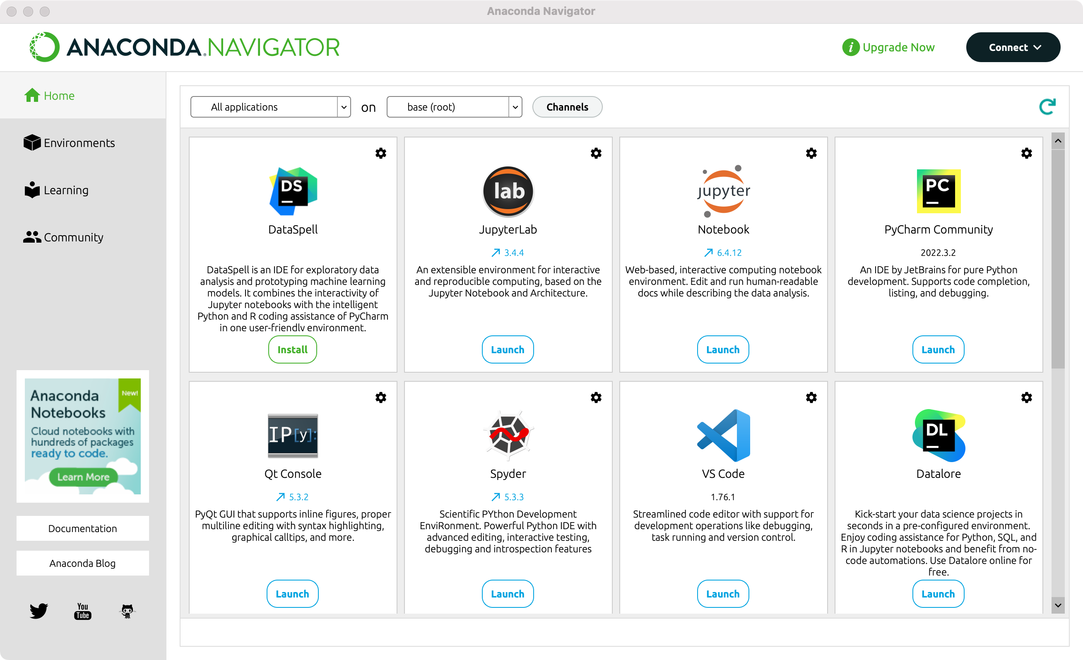Open the JupyterLab gear options icon

click(x=596, y=153)
